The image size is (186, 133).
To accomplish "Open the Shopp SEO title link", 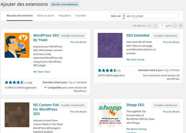I will pos(135,105).
